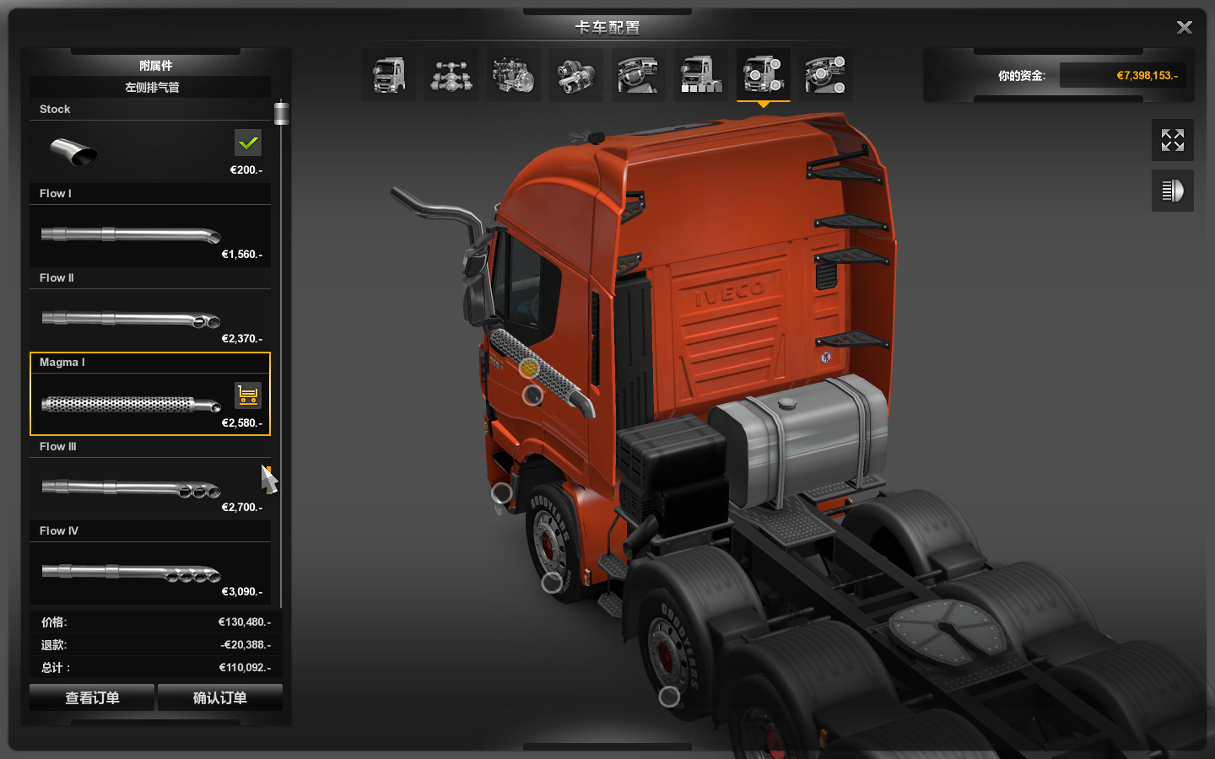Click the accessory list scrollbar handle

(281, 113)
